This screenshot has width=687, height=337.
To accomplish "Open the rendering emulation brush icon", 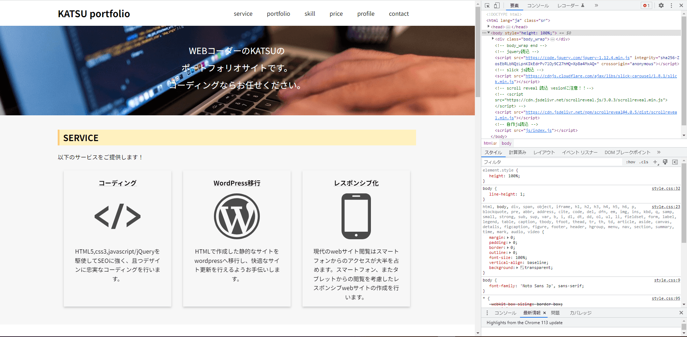I will pyautogui.click(x=665, y=162).
